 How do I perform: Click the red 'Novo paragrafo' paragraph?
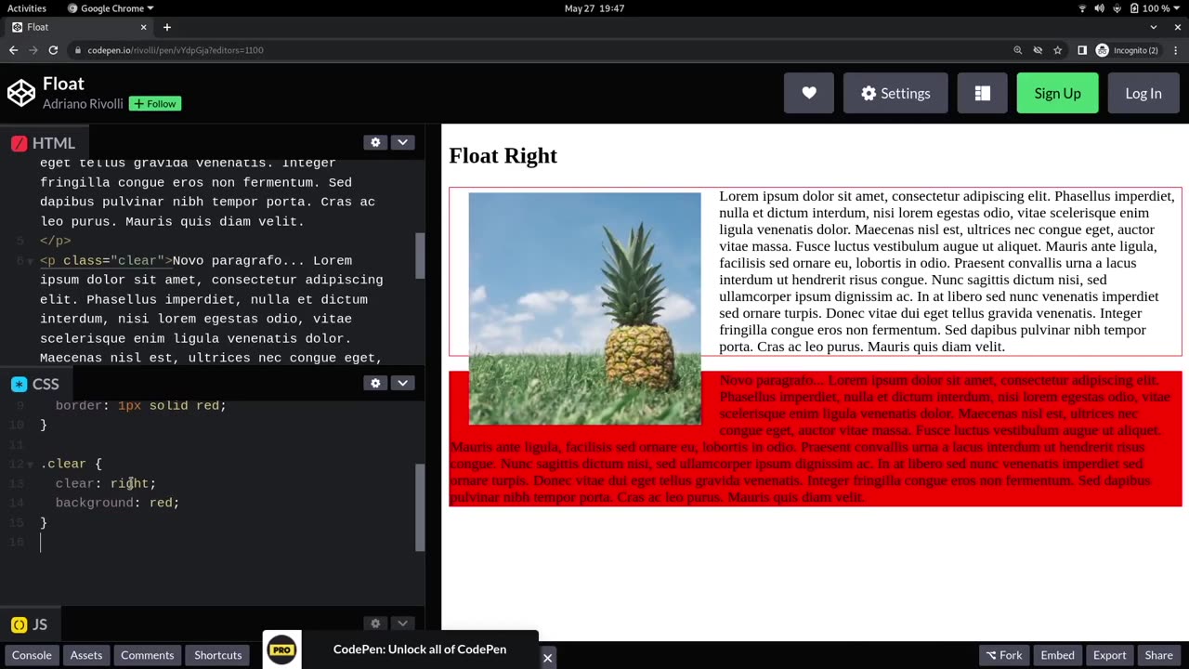click(x=815, y=439)
